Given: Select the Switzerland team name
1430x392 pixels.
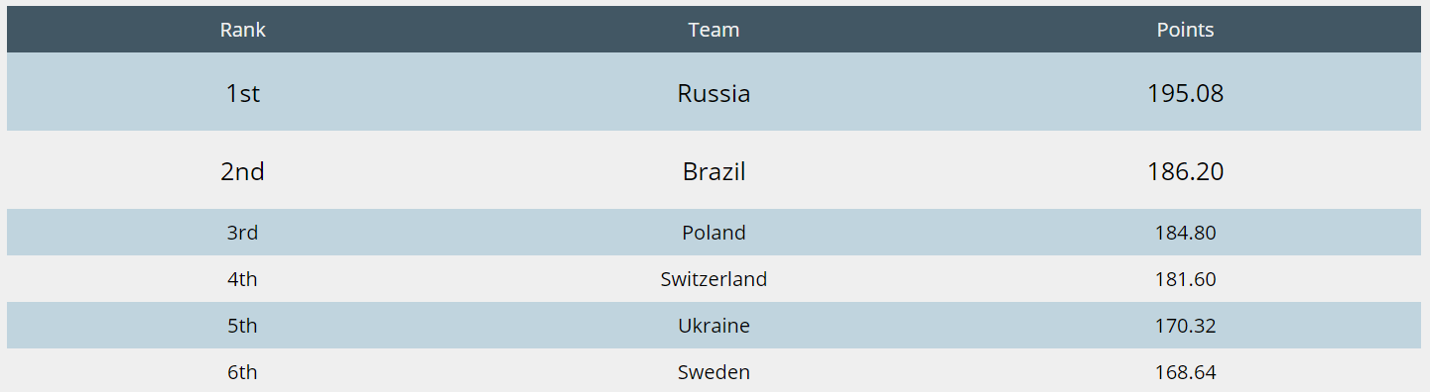Looking at the screenshot, I should point(714,279).
